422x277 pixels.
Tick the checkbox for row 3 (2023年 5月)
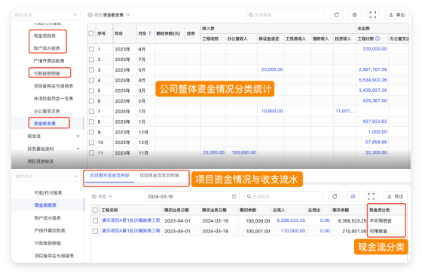pos(91,69)
